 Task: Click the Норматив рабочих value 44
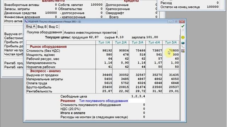pos(143,67)
